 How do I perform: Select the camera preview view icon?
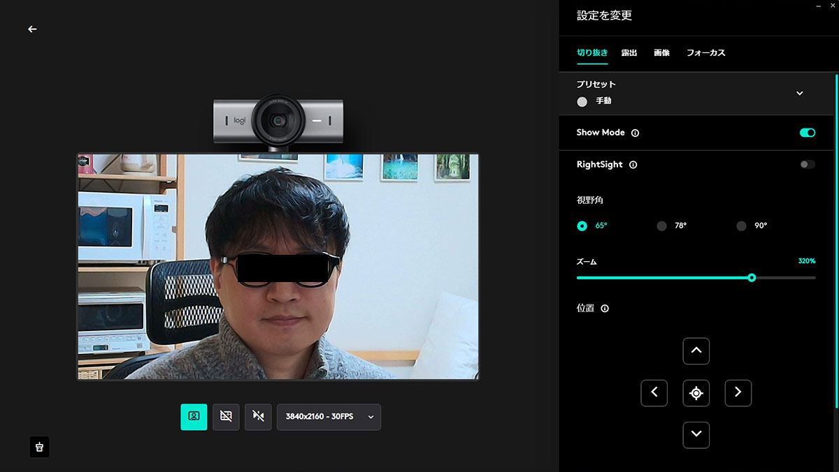point(194,417)
